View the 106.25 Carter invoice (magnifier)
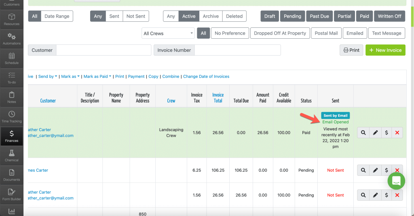This screenshot has height=216, width=414. [363, 170]
